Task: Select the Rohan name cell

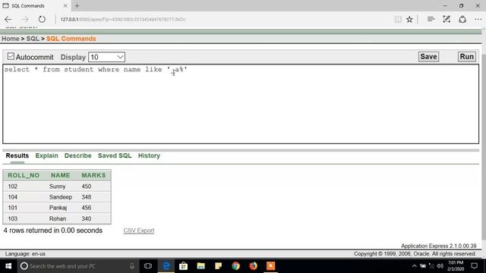Action: coord(58,219)
